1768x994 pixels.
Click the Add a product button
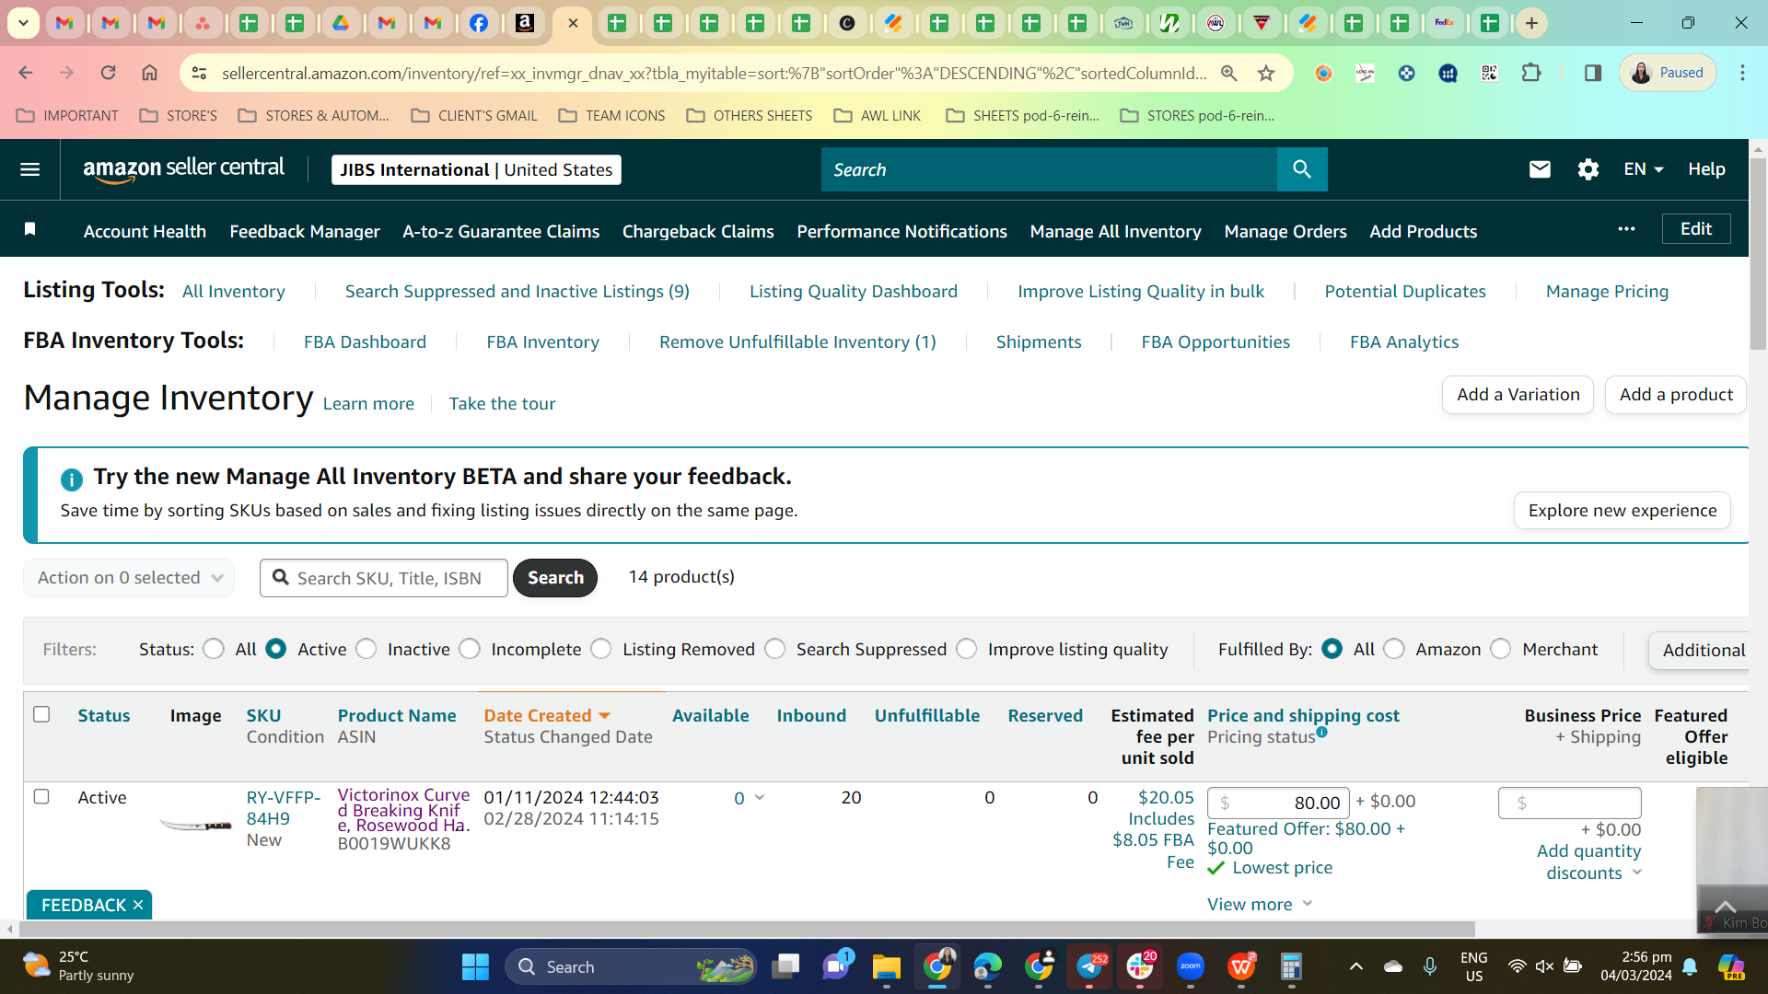point(1675,395)
